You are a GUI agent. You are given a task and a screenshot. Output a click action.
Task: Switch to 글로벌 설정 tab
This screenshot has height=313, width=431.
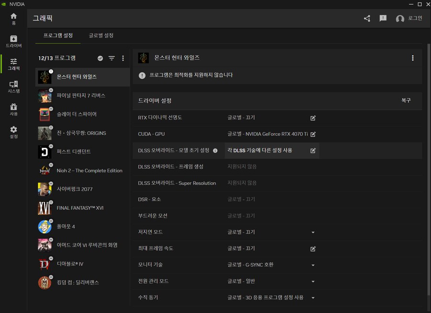[x=101, y=35]
